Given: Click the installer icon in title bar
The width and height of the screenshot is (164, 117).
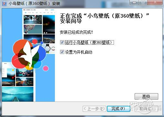Looking at the screenshot, I should 5,4.
